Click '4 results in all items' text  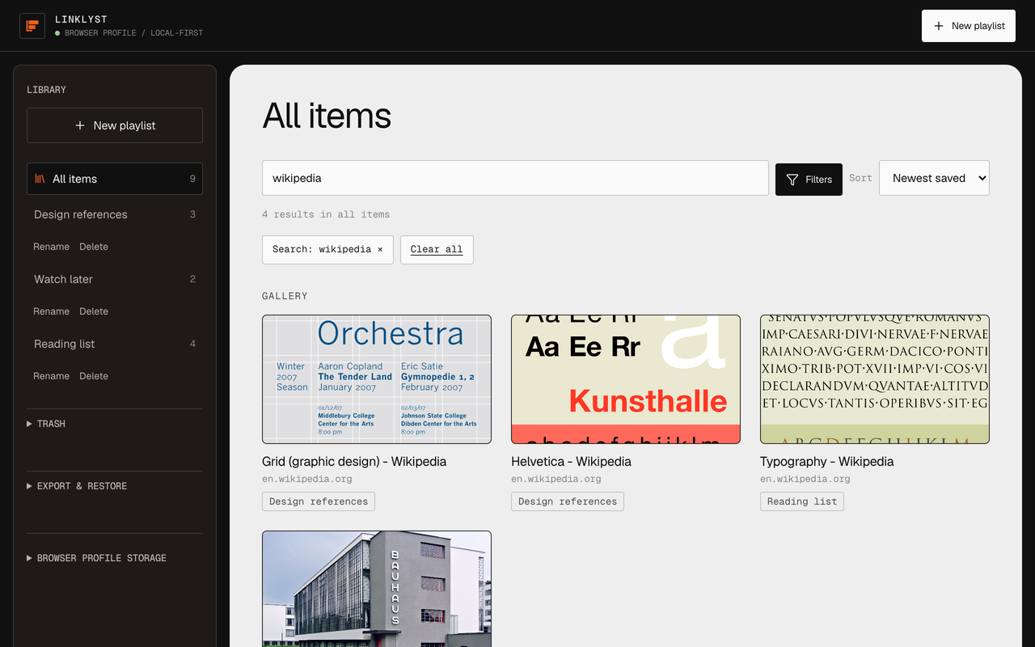[326, 214]
